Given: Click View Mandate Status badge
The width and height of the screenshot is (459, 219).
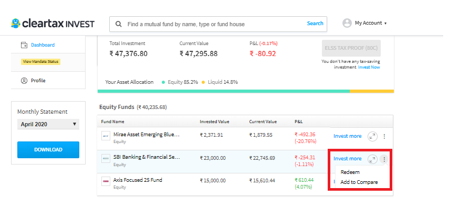Looking at the screenshot, I should [x=40, y=62].
